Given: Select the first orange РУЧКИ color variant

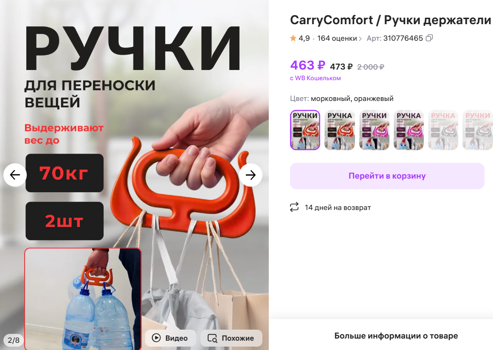Looking at the screenshot, I should (305, 130).
